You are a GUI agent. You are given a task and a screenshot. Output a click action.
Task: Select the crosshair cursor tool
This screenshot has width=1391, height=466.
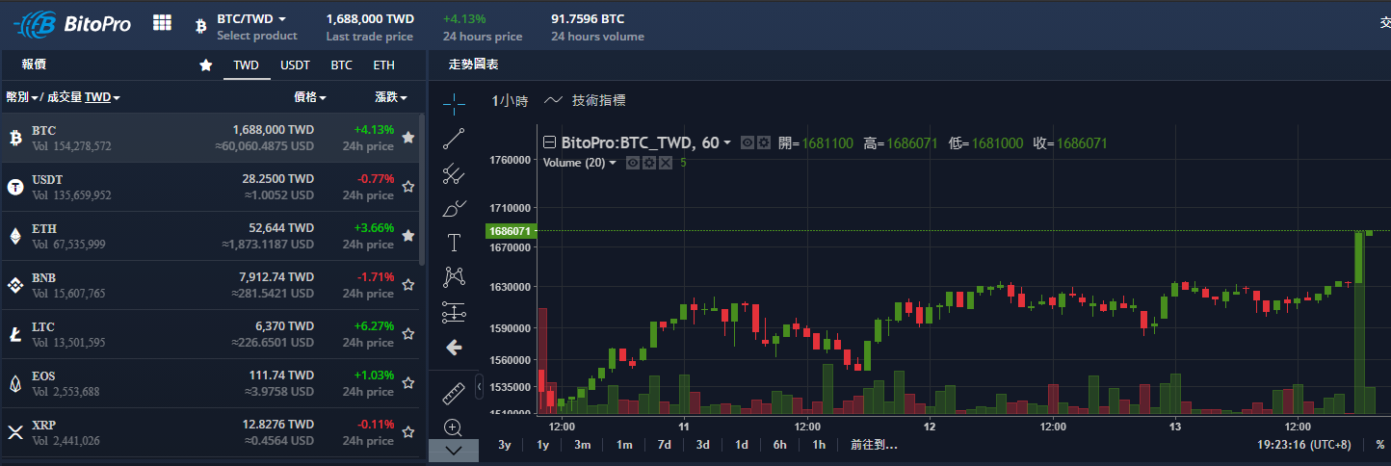point(454,102)
